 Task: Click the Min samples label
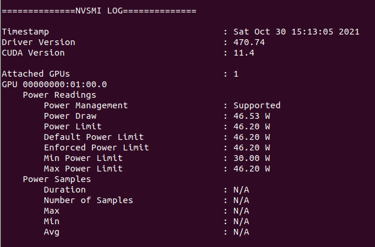pos(51,222)
